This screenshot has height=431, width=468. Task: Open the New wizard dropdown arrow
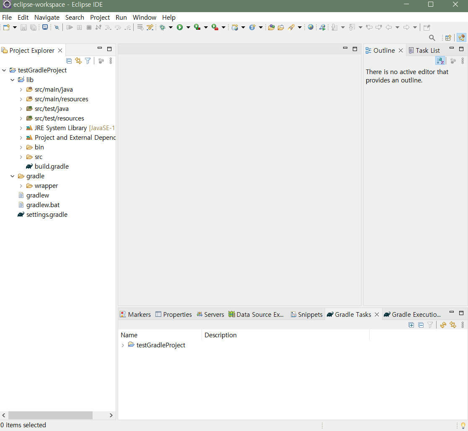coord(15,28)
